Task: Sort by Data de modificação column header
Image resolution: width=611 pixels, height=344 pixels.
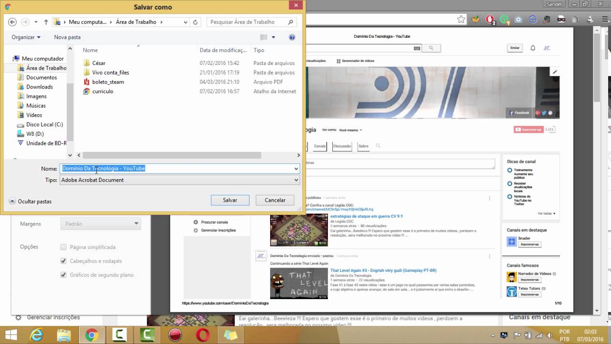Action: tap(223, 50)
